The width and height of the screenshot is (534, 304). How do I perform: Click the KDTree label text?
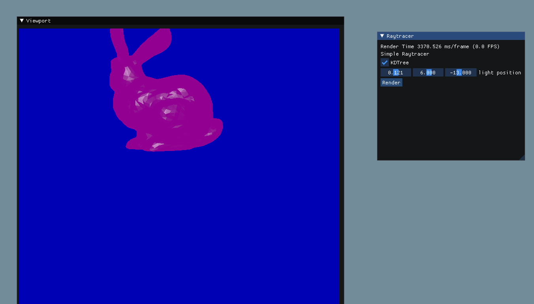pyautogui.click(x=400, y=63)
